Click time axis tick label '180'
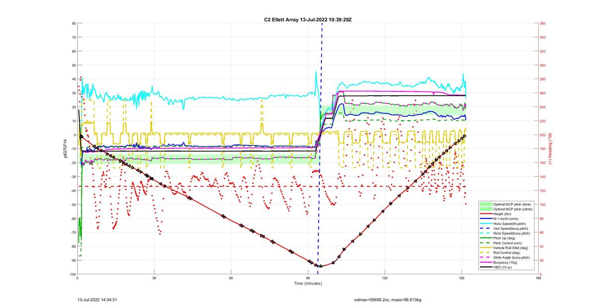Viewport: 595px width, 308px height. (538, 278)
